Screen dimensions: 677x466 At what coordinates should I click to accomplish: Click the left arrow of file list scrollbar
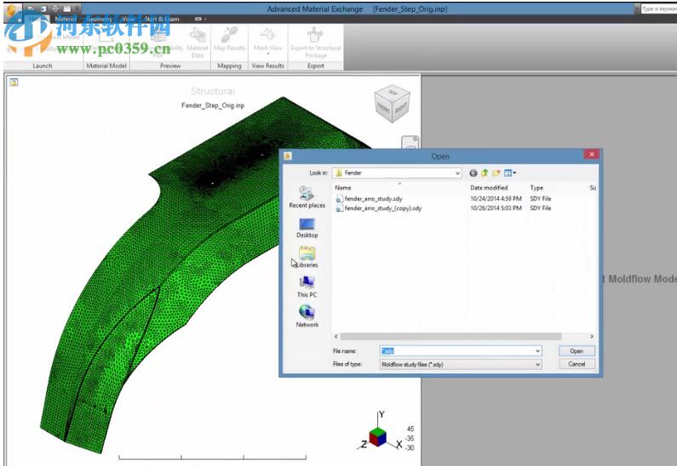336,336
